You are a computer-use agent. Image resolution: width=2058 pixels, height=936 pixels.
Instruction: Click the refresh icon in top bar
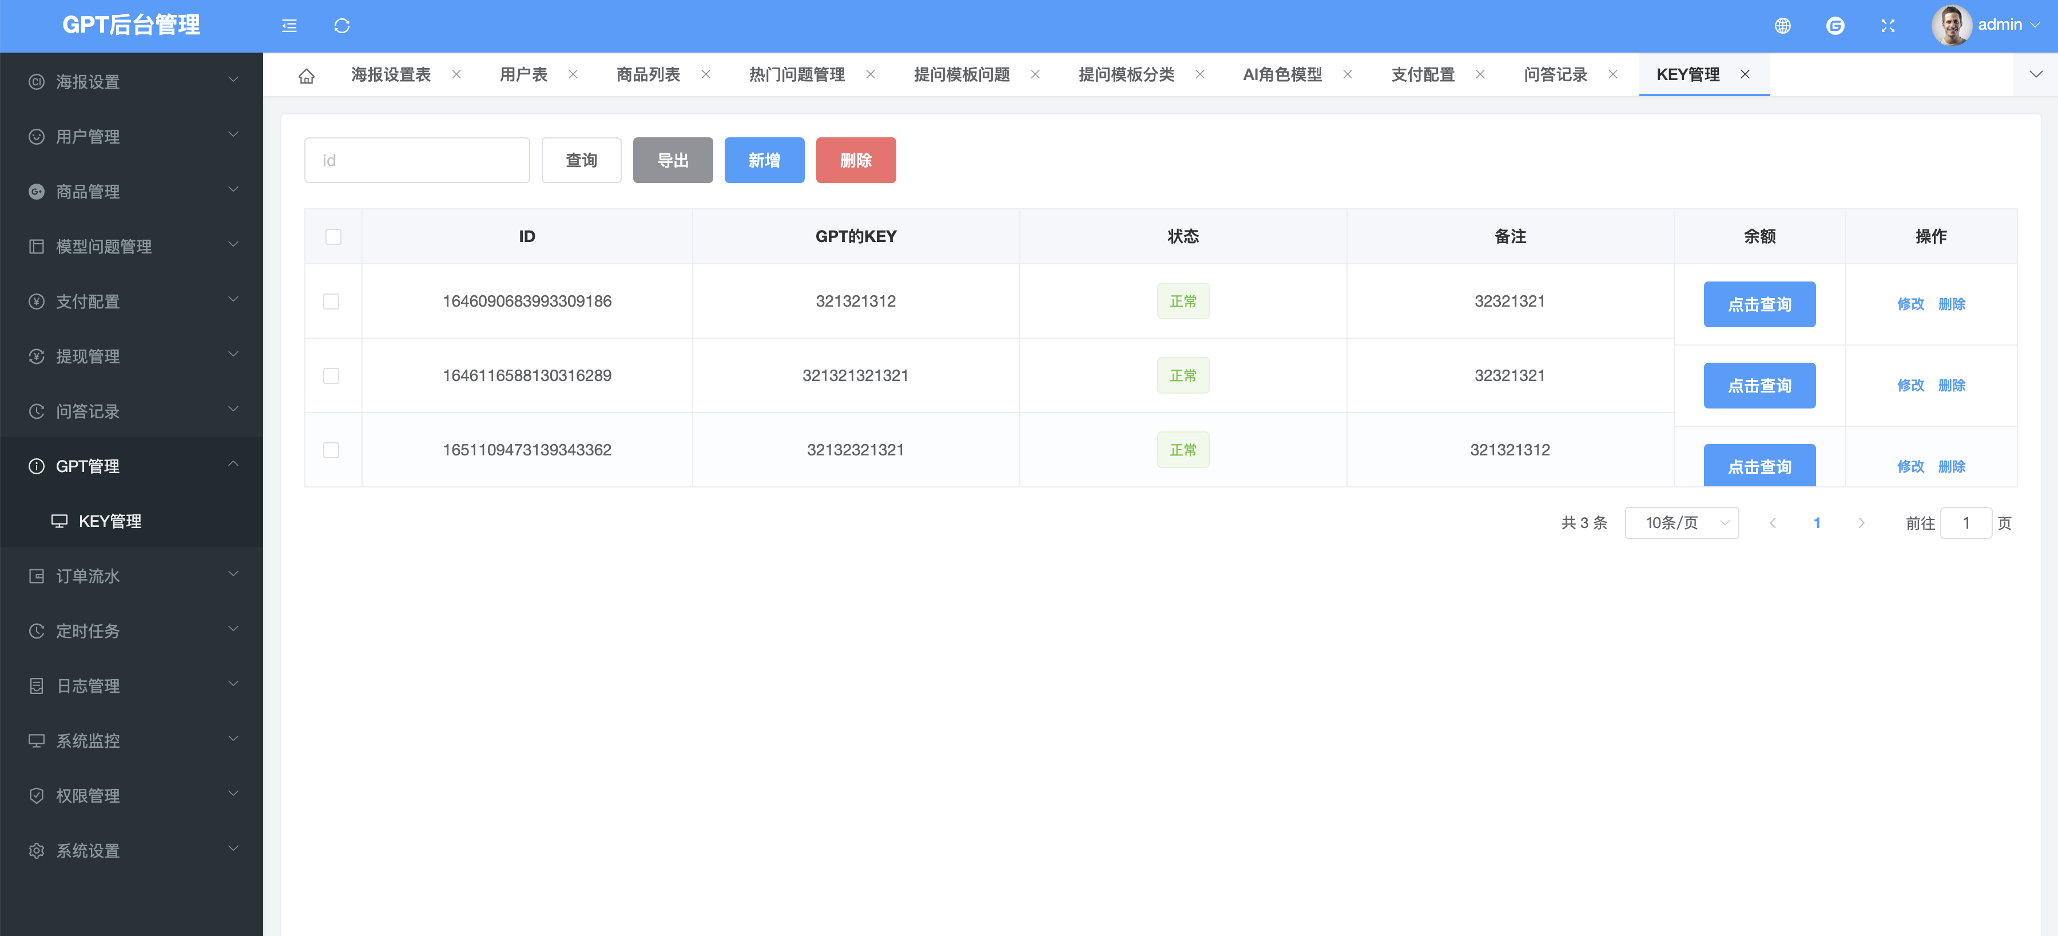pos(342,26)
